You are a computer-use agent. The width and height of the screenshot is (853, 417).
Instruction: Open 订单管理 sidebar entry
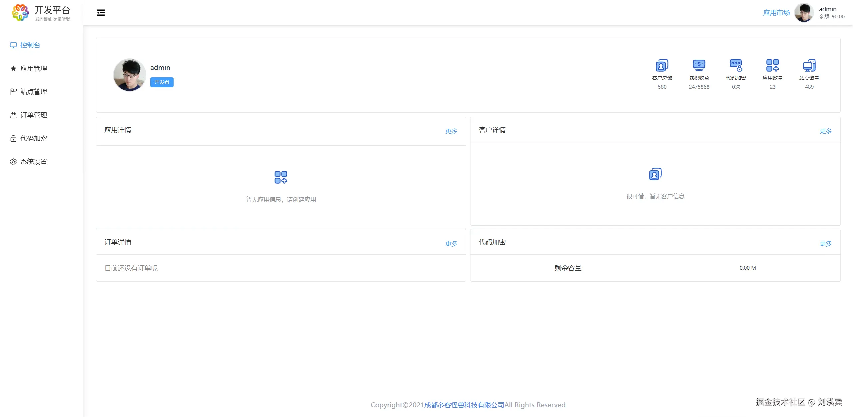[x=33, y=115]
